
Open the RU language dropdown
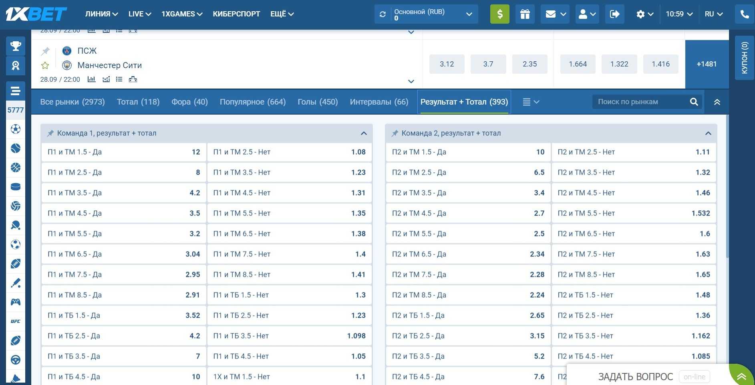click(713, 14)
